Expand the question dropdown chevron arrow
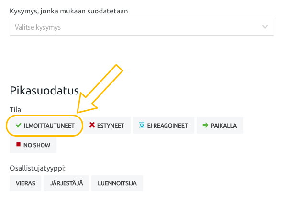288x223 pixels. [x=265, y=27]
